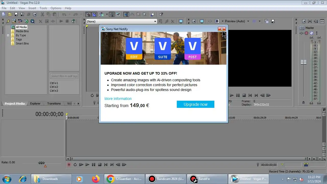Open Firefox from the taskbar
This screenshot has width=327, height=184.
click(x=96, y=179)
